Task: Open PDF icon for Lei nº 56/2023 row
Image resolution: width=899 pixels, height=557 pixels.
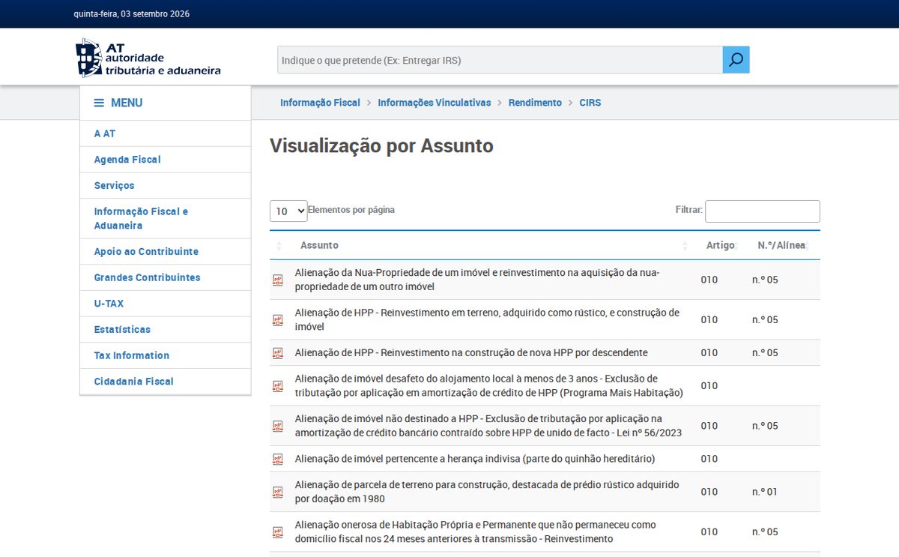Action: [278, 426]
